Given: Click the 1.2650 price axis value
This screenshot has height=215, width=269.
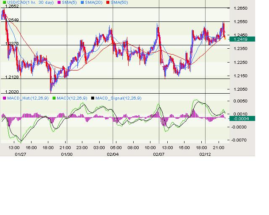Looking at the screenshot, I should pos(240,8).
